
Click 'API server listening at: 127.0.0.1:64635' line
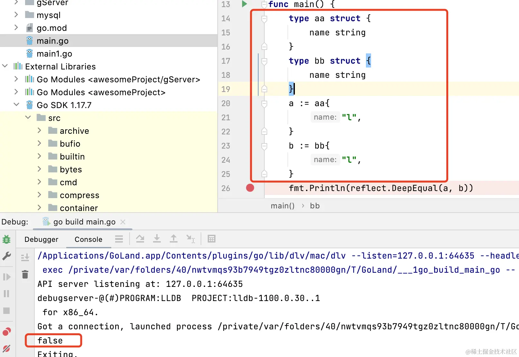click(140, 284)
